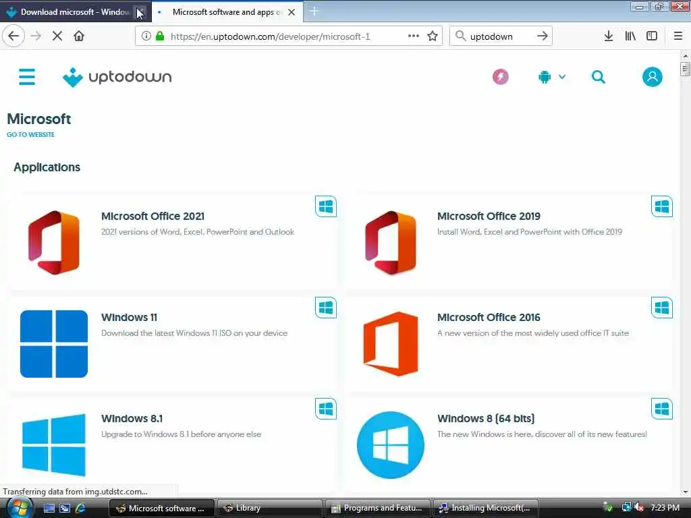Click Windows badge on Windows 8 (64 bits) card
The image size is (691, 518).
coord(662,409)
